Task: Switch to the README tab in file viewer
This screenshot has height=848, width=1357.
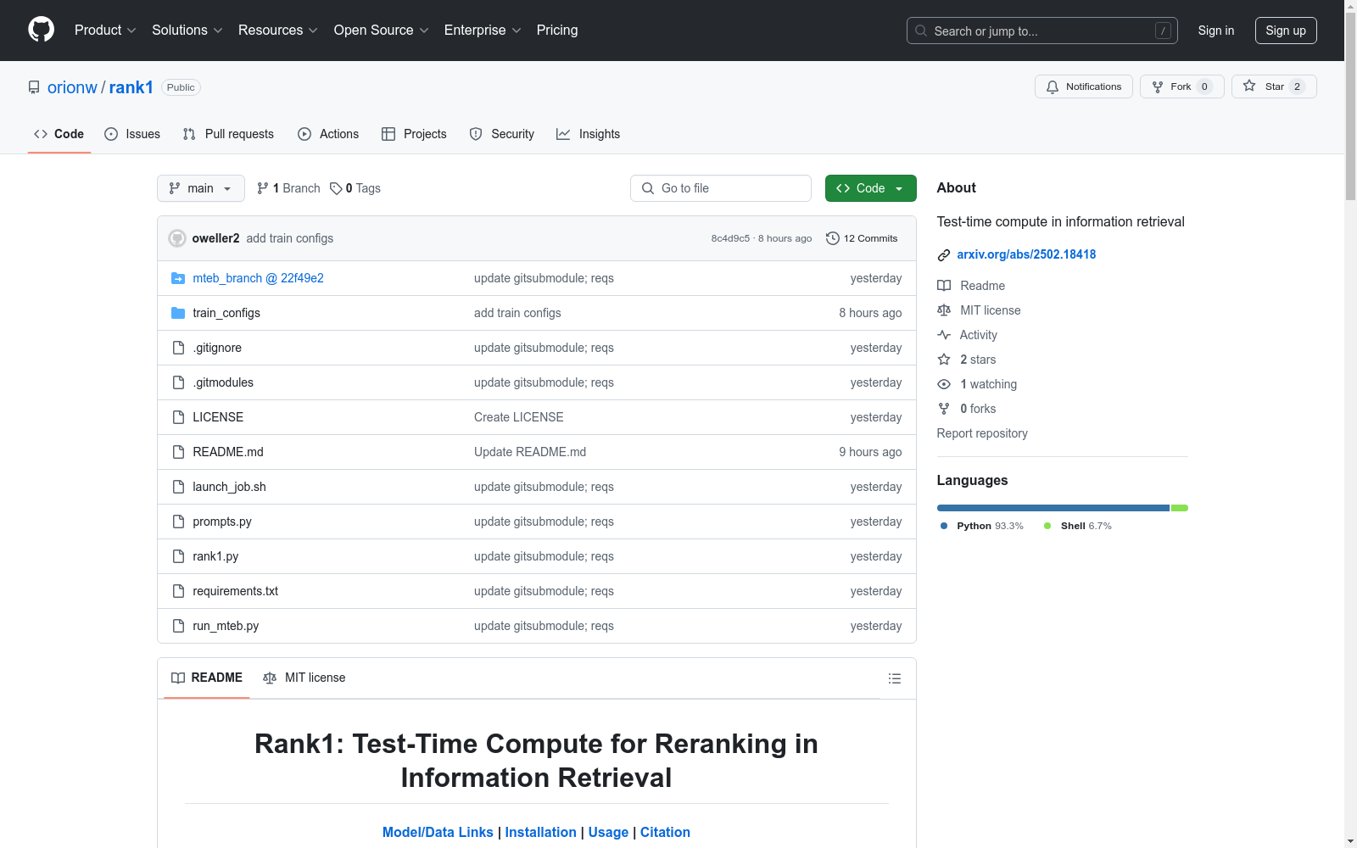Action: 207,678
